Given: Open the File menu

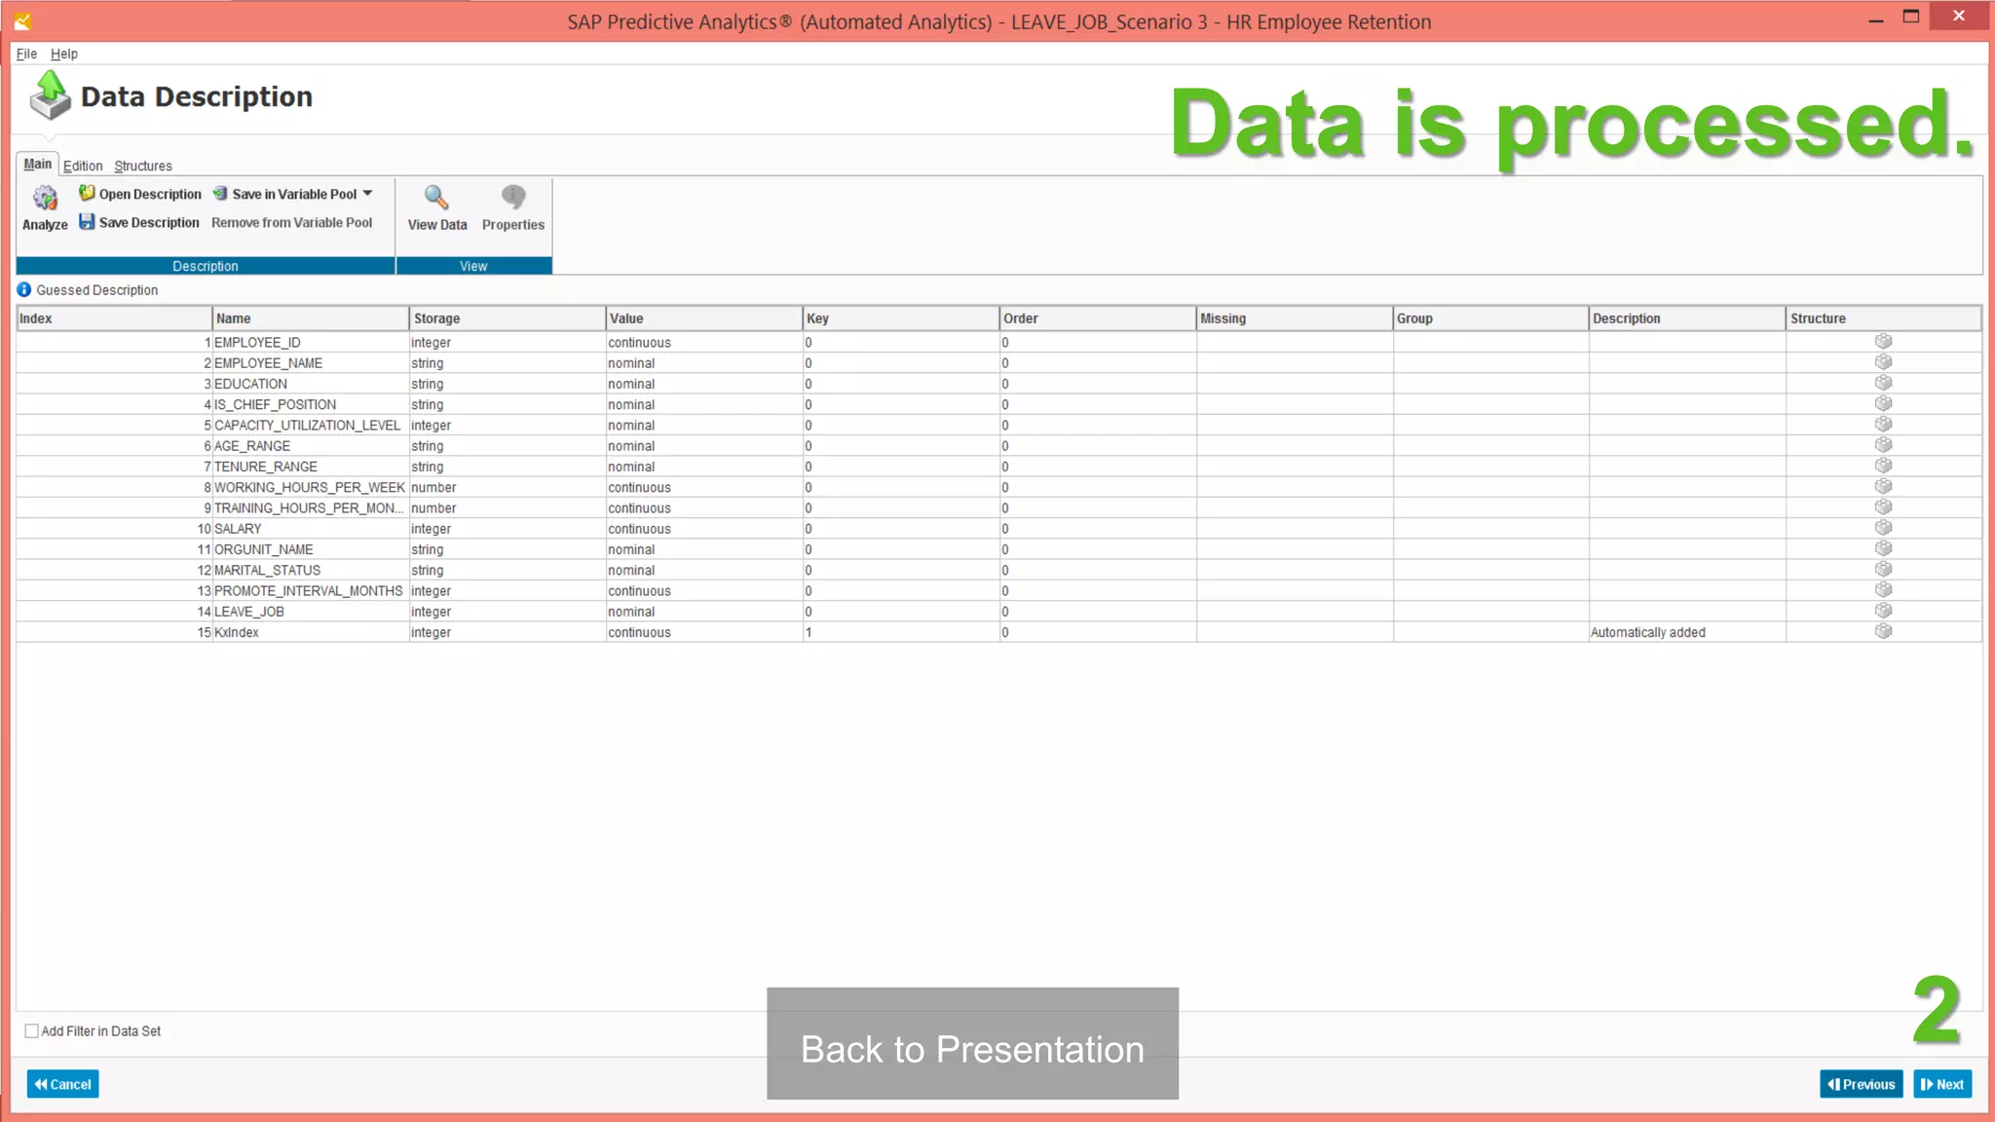Looking at the screenshot, I should pyautogui.click(x=26, y=54).
